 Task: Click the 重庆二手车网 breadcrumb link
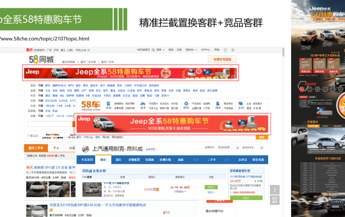click(88, 62)
